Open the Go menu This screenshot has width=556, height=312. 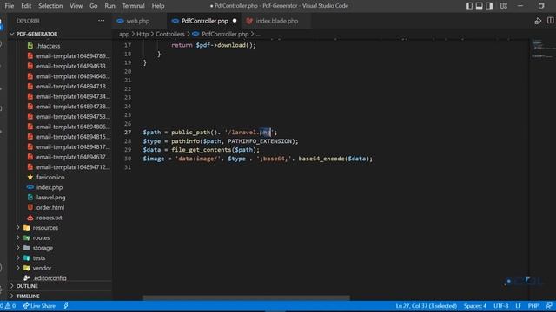click(x=93, y=6)
